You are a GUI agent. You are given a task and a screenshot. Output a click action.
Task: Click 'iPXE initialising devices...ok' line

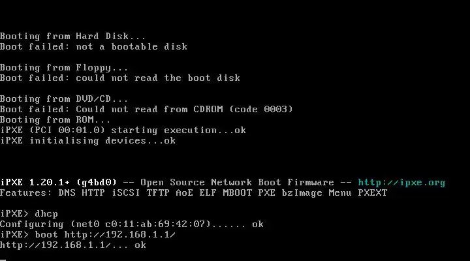click(87, 141)
